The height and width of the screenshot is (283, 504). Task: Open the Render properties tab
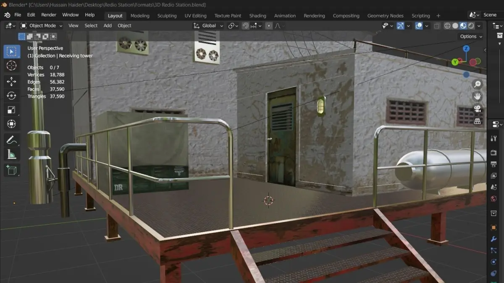(x=494, y=153)
